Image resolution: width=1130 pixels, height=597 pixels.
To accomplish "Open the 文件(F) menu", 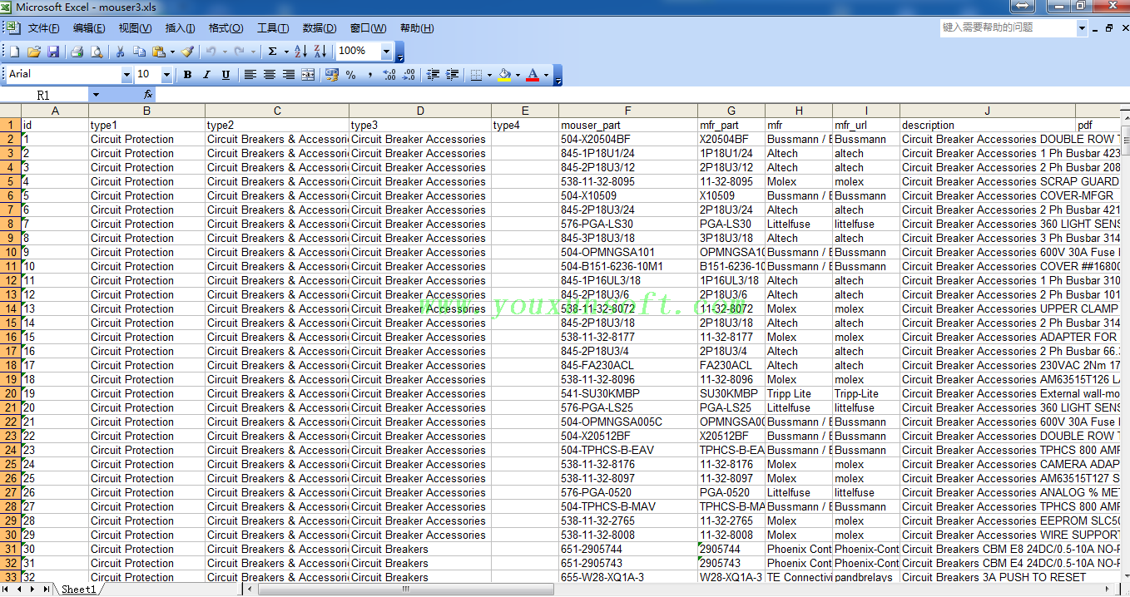I will pyautogui.click(x=43, y=28).
